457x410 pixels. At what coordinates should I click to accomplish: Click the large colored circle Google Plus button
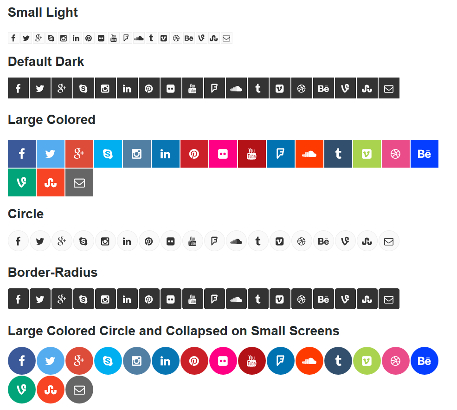click(x=79, y=361)
